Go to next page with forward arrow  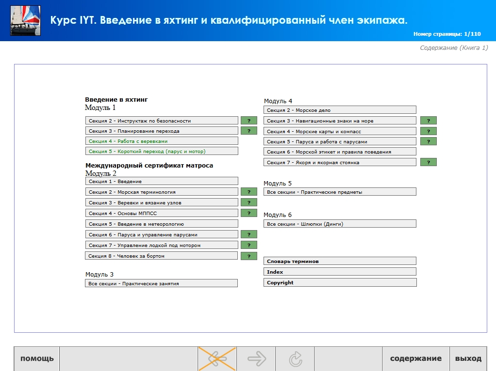(256, 359)
